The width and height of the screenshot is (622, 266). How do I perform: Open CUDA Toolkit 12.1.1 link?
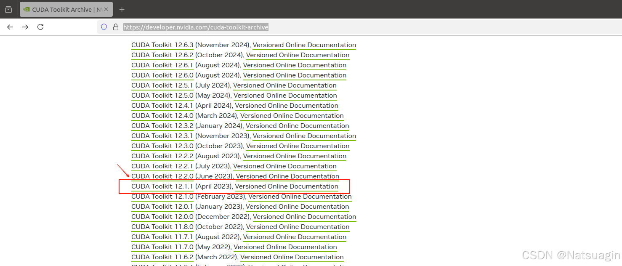[x=162, y=186]
